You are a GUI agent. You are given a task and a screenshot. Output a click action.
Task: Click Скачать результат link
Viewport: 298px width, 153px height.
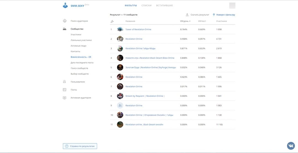tap(200, 15)
